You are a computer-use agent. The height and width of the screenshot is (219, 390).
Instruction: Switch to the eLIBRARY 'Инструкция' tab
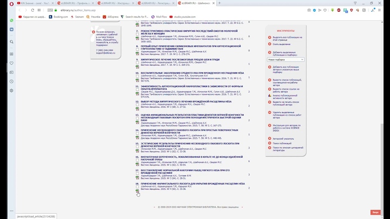116,3
